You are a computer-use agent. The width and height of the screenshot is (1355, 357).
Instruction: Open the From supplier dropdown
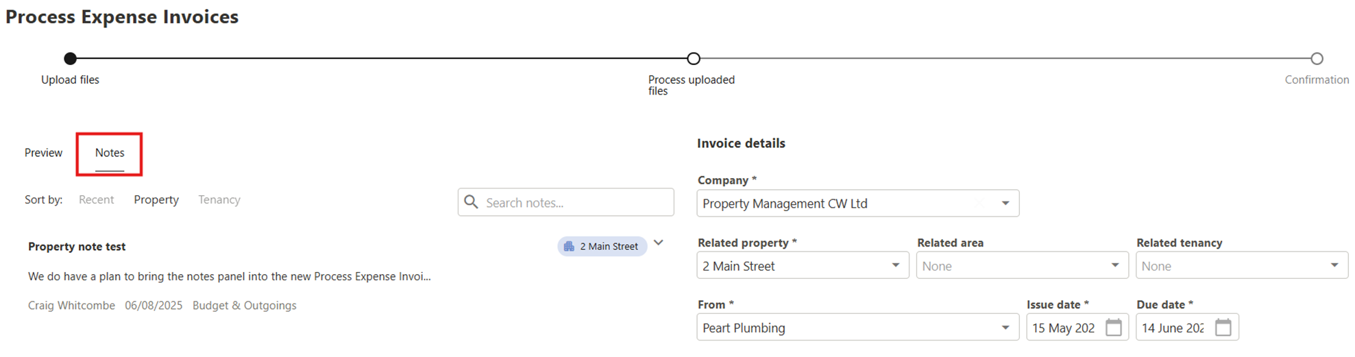pyautogui.click(x=1005, y=328)
